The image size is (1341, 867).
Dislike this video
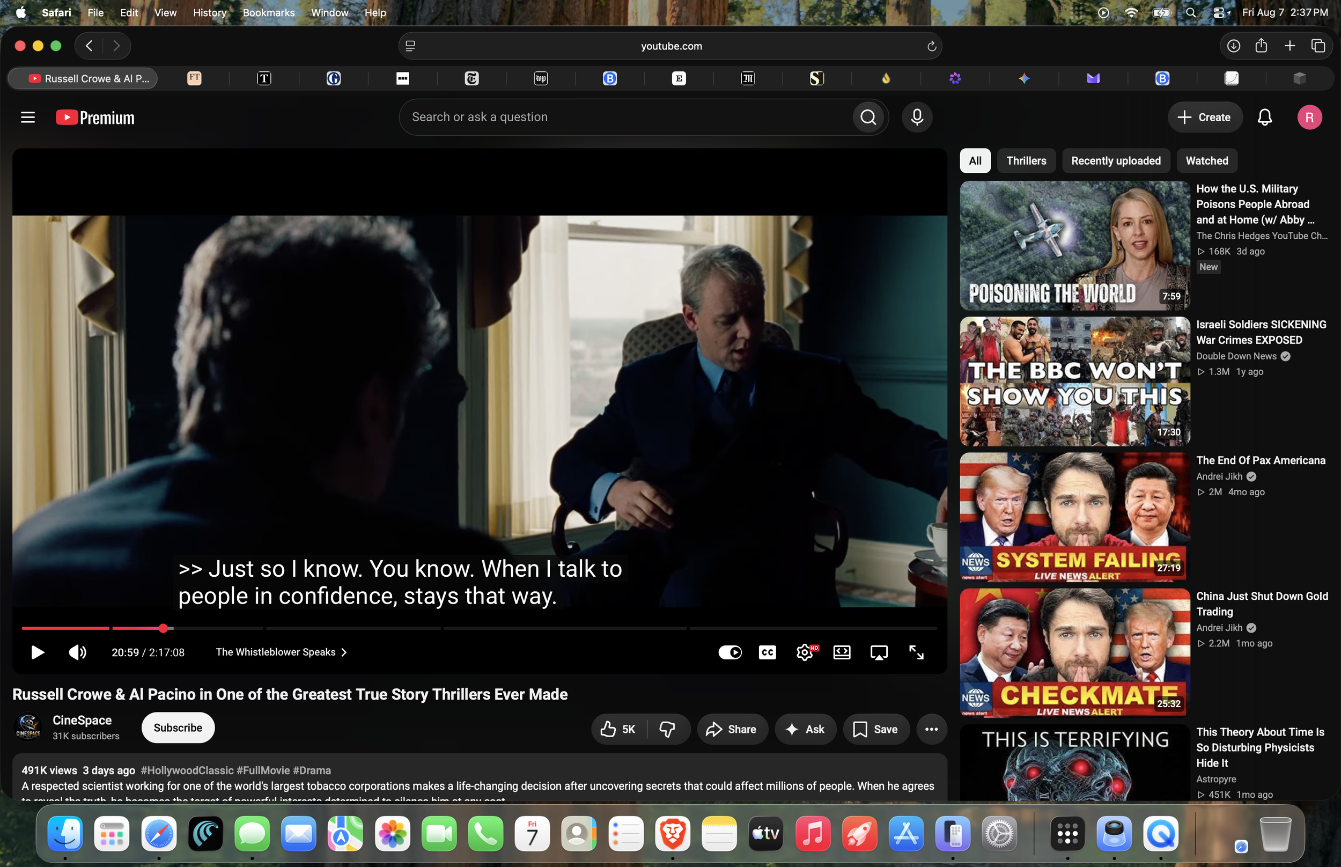point(667,729)
